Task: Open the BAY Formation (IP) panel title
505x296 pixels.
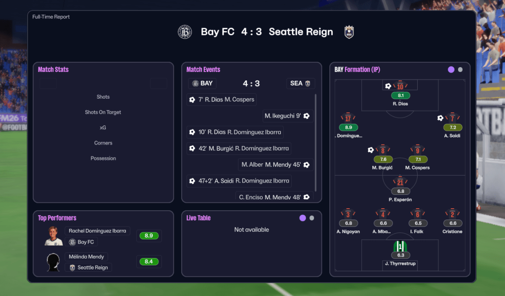Action: (x=357, y=70)
